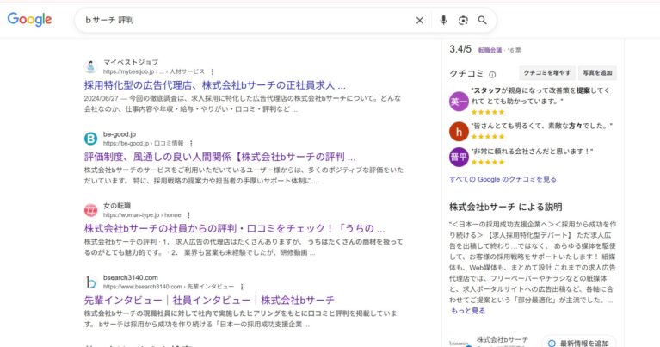Open more options for bsearch3140.com result
660x347 pixels.
point(242,287)
